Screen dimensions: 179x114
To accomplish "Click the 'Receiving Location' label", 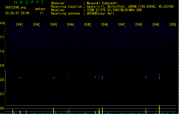I will pyautogui.click(x=66, y=7).
